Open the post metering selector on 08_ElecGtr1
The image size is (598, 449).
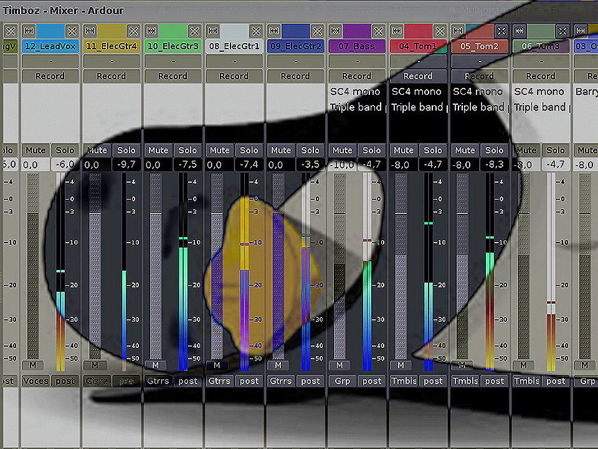pyautogui.click(x=249, y=381)
